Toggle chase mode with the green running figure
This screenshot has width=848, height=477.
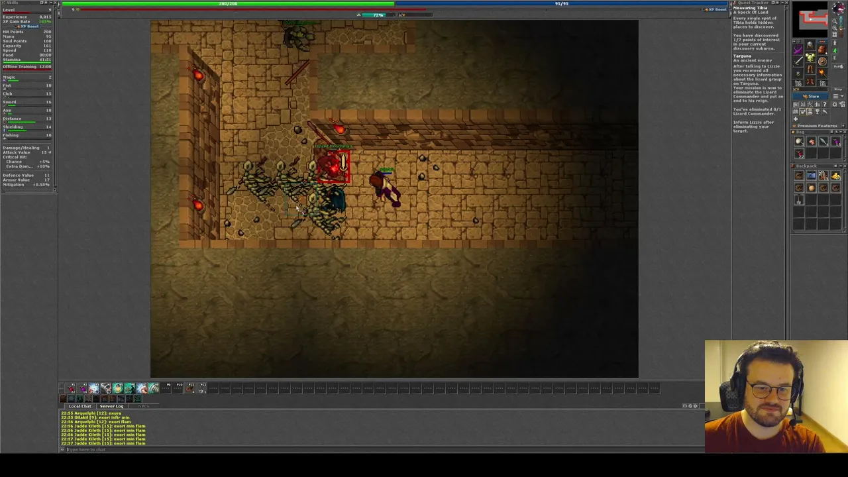point(835,50)
